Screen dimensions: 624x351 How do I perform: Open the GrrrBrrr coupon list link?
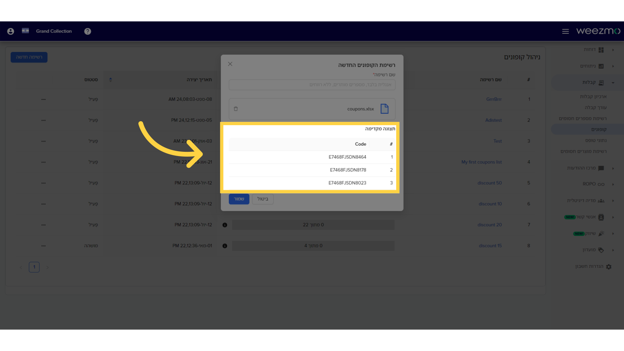point(494,99)
